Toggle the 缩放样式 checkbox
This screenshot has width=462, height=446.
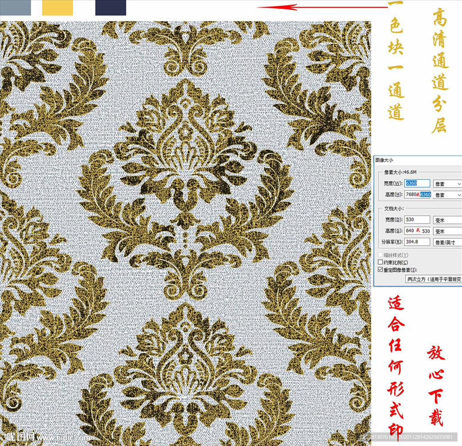tap(380, 254)
